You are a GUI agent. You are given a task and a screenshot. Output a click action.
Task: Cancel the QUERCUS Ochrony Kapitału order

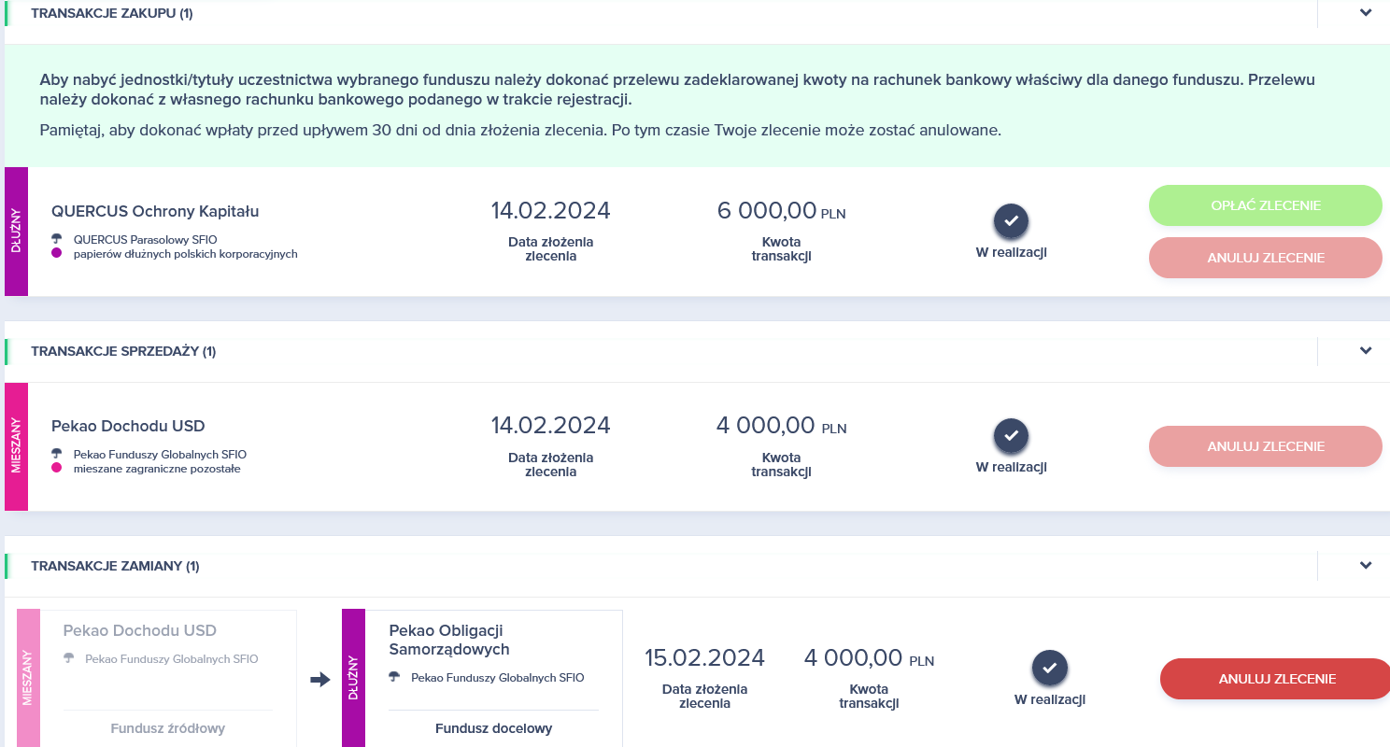(1265, 258)
